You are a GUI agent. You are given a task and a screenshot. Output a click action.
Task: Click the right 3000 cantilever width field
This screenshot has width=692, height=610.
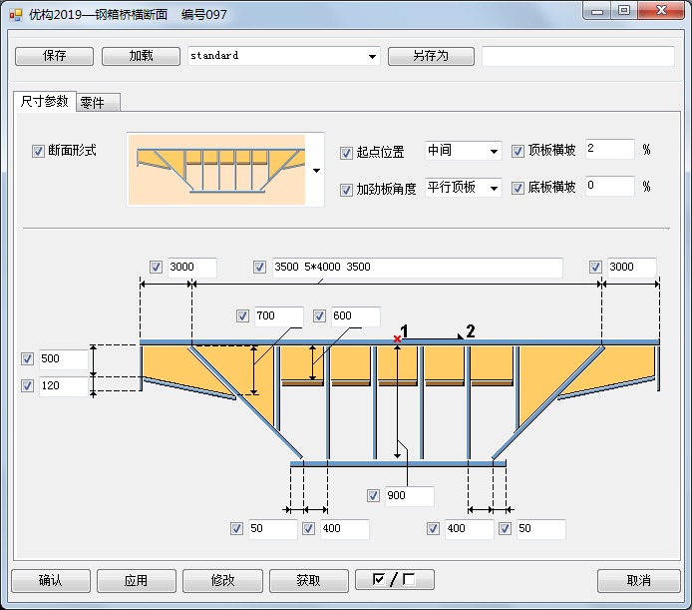tap(632, 268)
